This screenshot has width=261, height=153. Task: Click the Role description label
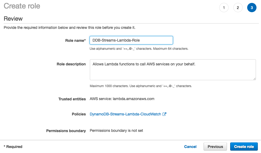71,64
